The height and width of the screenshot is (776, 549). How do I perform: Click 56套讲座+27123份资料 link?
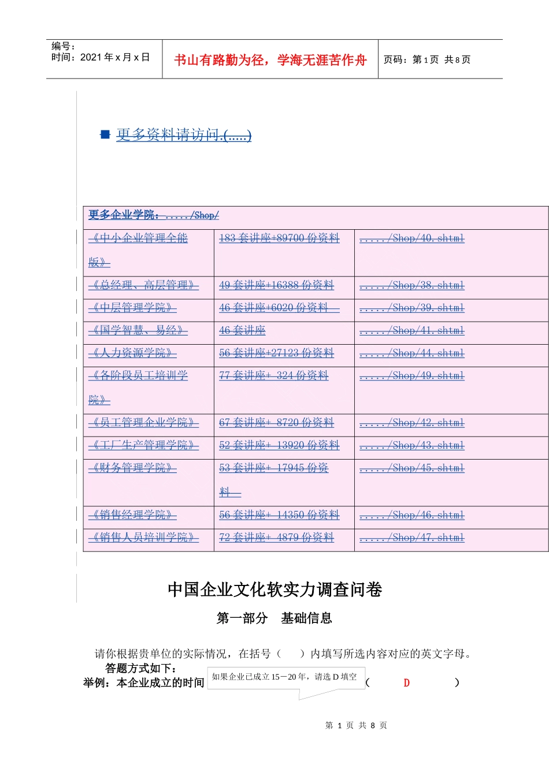pos(276,353)
